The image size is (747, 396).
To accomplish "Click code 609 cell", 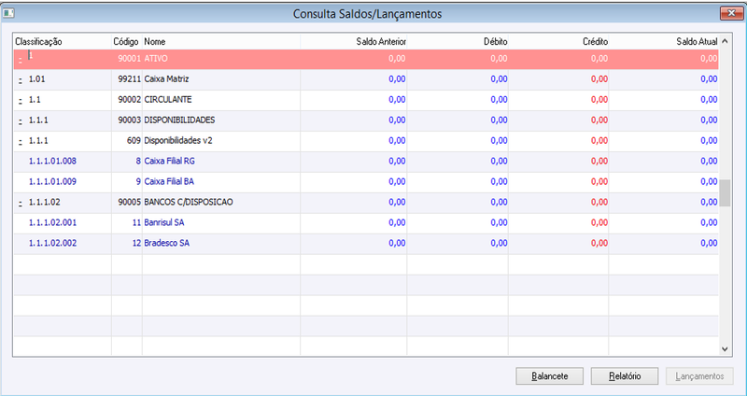I will 134,141.
